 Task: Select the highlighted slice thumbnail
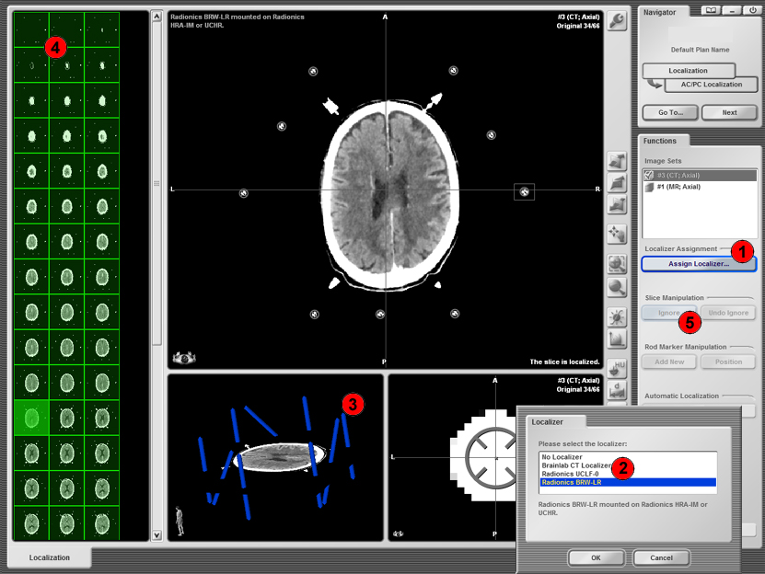(x=31, y=418)
